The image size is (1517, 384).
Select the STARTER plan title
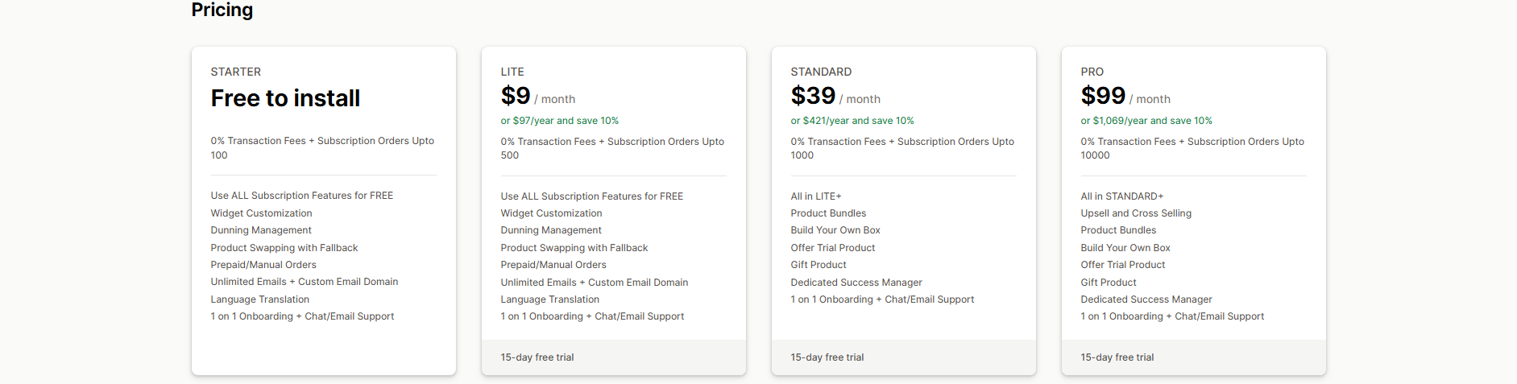point(235,72)
